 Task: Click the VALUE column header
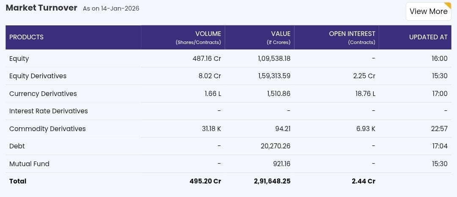[x=281, y=34]
